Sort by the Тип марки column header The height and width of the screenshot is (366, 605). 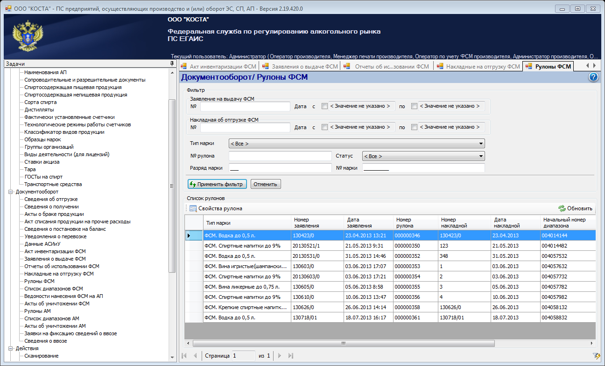click(x=247, y=222)
